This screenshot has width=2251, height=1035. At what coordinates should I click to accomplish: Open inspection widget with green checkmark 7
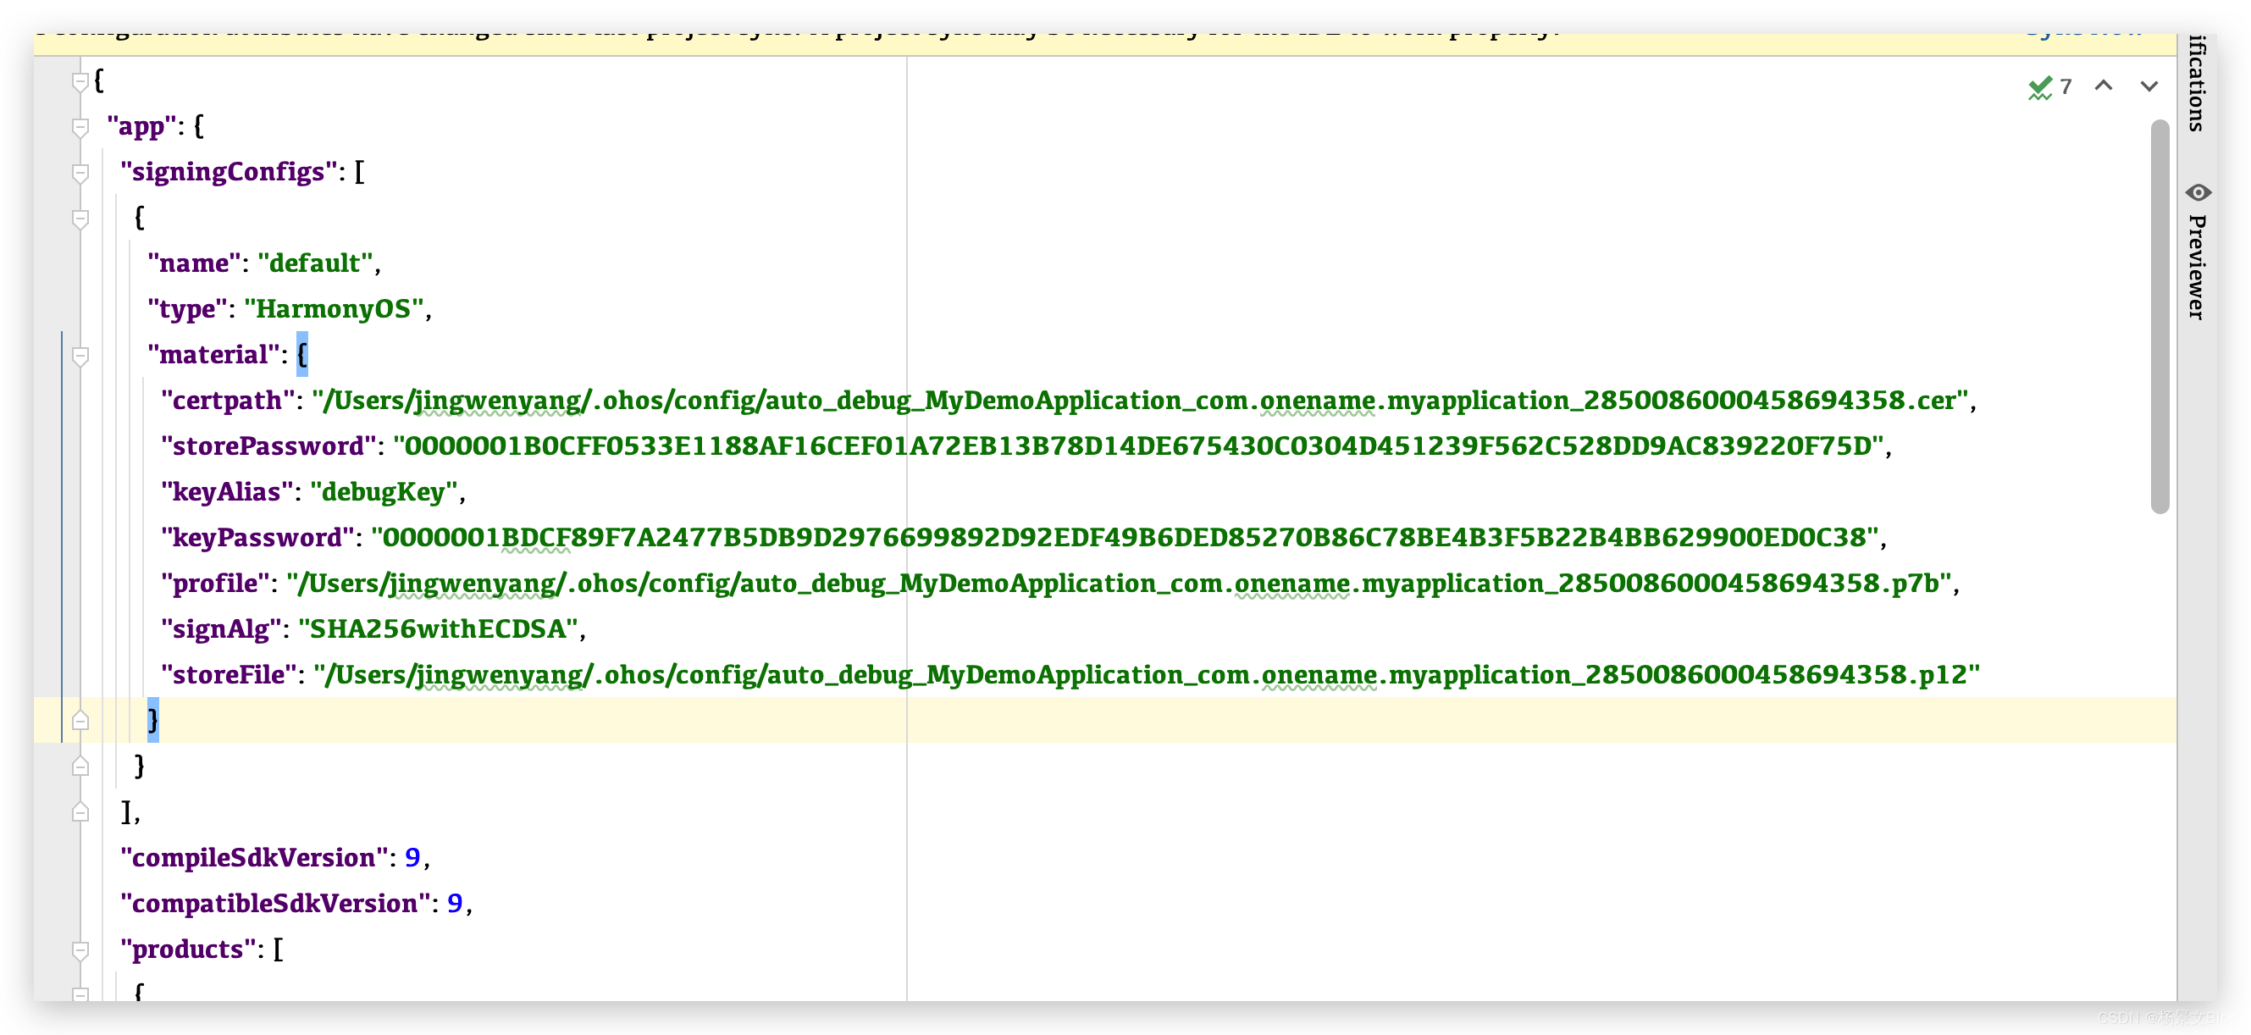pos(2050,86)
